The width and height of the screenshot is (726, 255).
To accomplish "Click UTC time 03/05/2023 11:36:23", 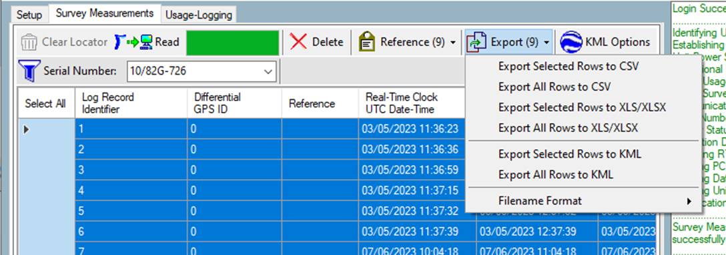I will click(x=410, y=129).
